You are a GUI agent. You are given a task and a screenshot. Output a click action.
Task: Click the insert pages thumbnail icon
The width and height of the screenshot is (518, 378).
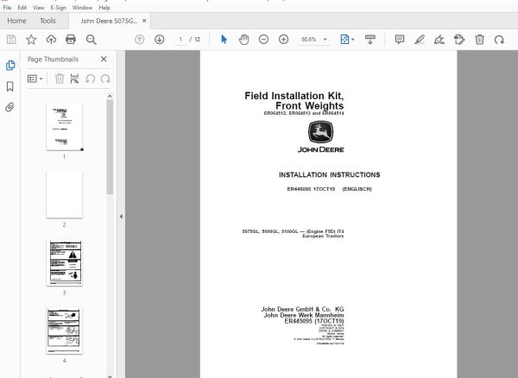(74, 79)
